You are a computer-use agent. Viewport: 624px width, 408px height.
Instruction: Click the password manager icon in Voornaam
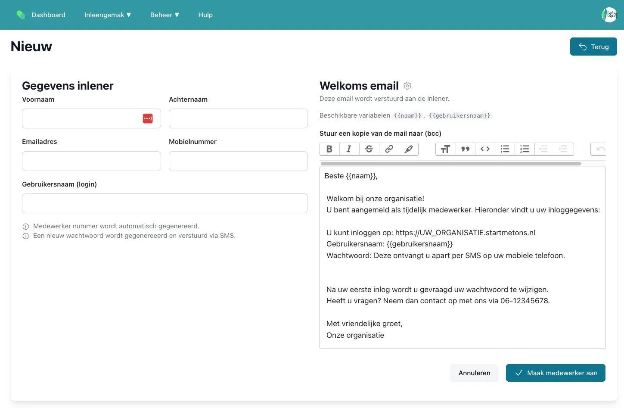tap(148, 118)
